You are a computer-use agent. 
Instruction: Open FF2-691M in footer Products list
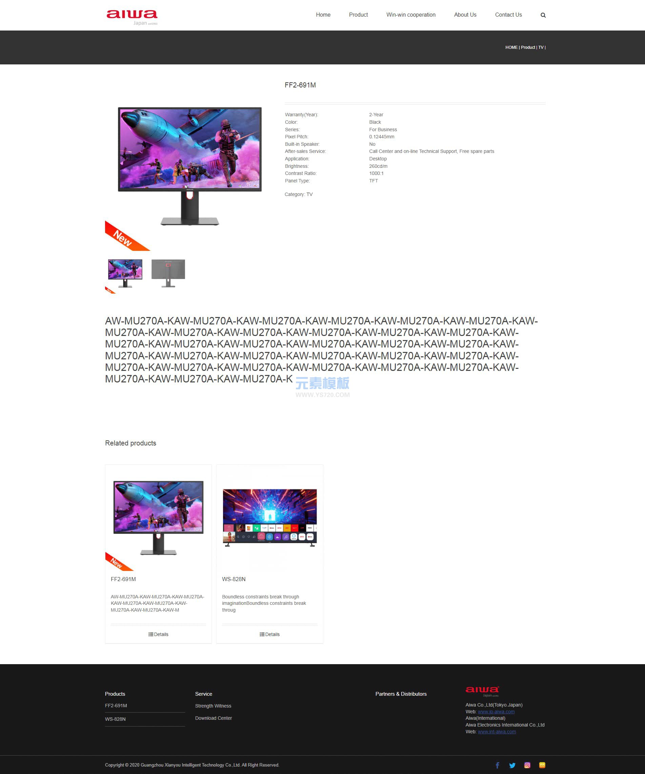tap(116, 706)
